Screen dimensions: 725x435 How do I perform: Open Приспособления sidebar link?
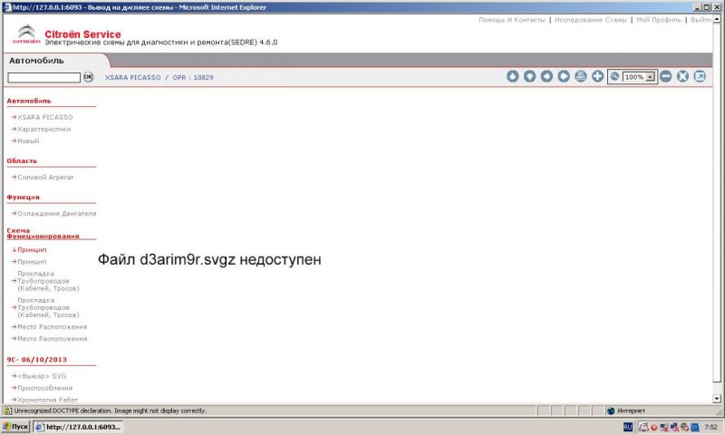point(44,388)
